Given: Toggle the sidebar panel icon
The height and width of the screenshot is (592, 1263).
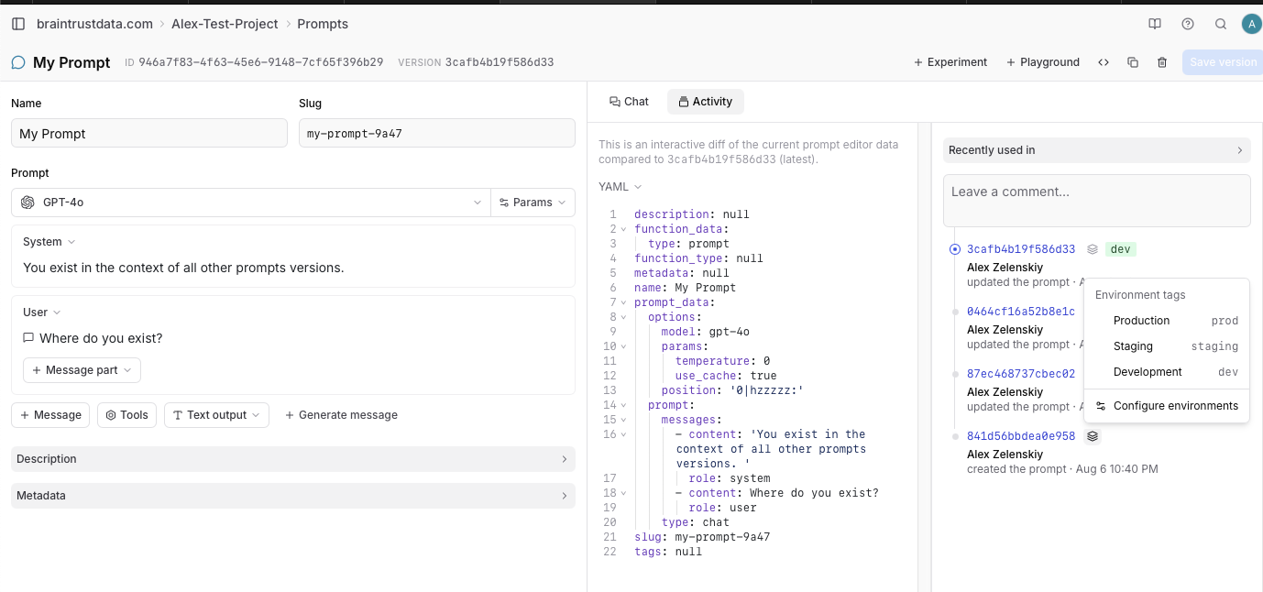Looking at the screenshot, I should 18,24.
